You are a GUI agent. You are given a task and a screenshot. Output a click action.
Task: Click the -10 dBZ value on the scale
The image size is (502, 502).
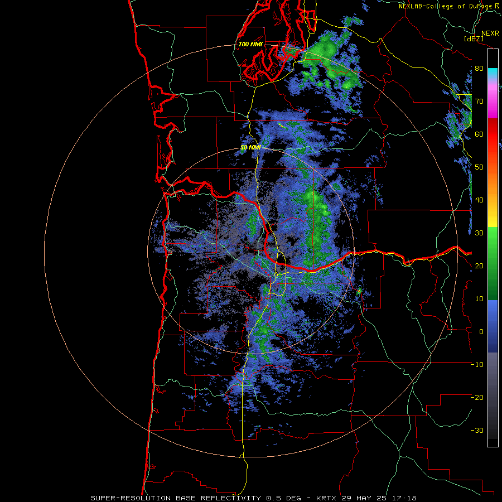click(477, 365)
